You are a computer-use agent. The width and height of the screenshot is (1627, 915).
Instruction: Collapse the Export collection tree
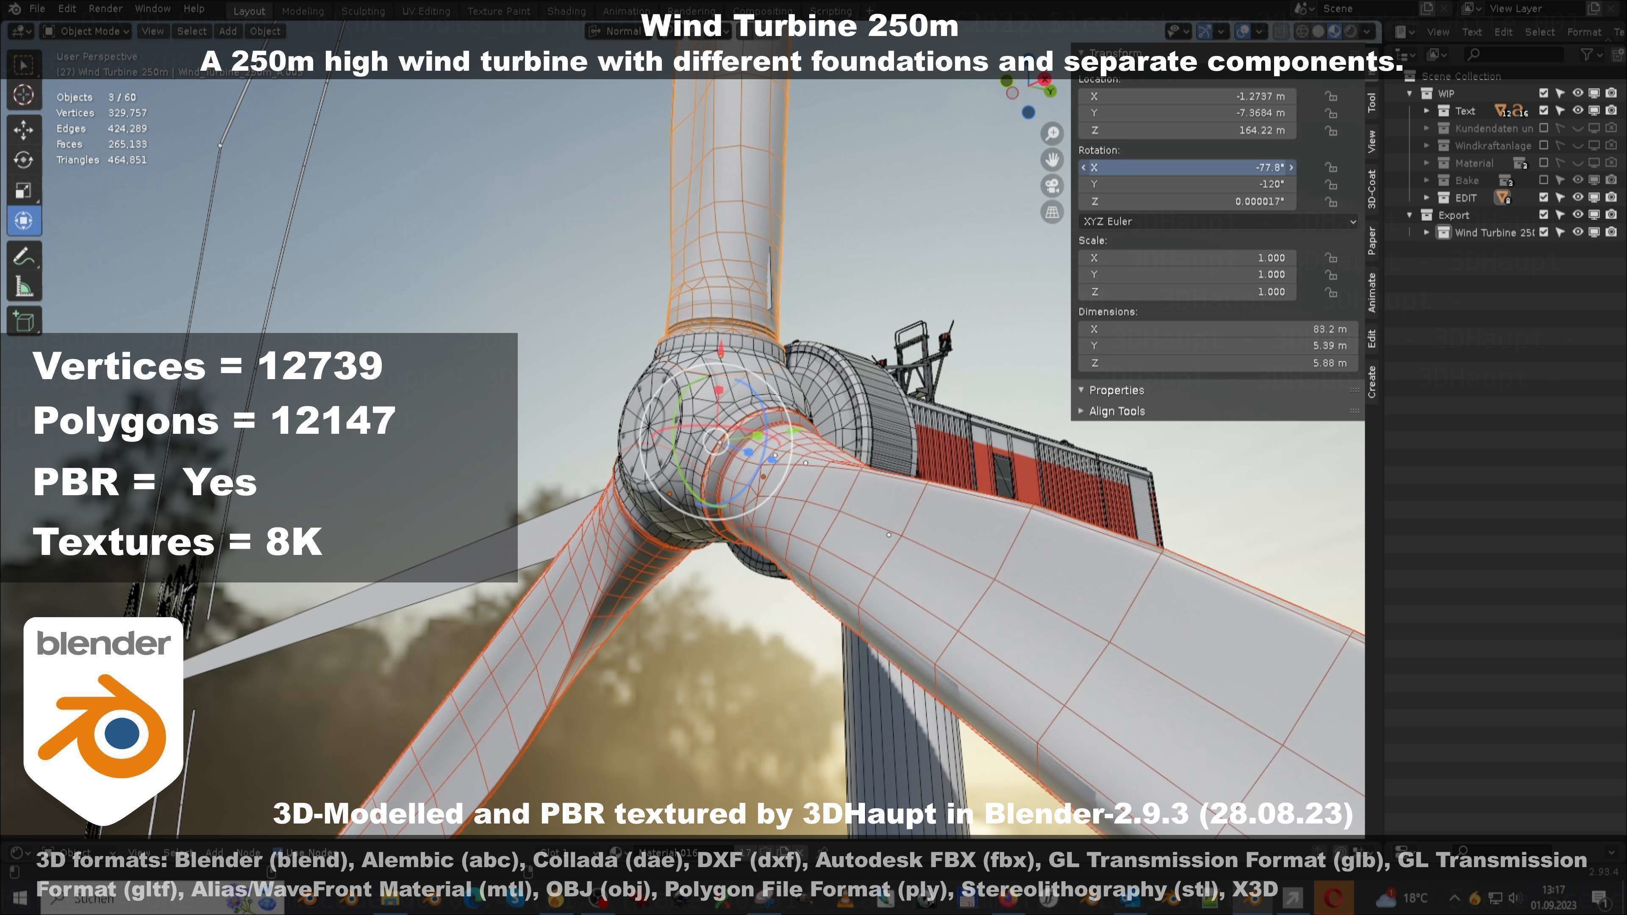tap(1410, 215)
